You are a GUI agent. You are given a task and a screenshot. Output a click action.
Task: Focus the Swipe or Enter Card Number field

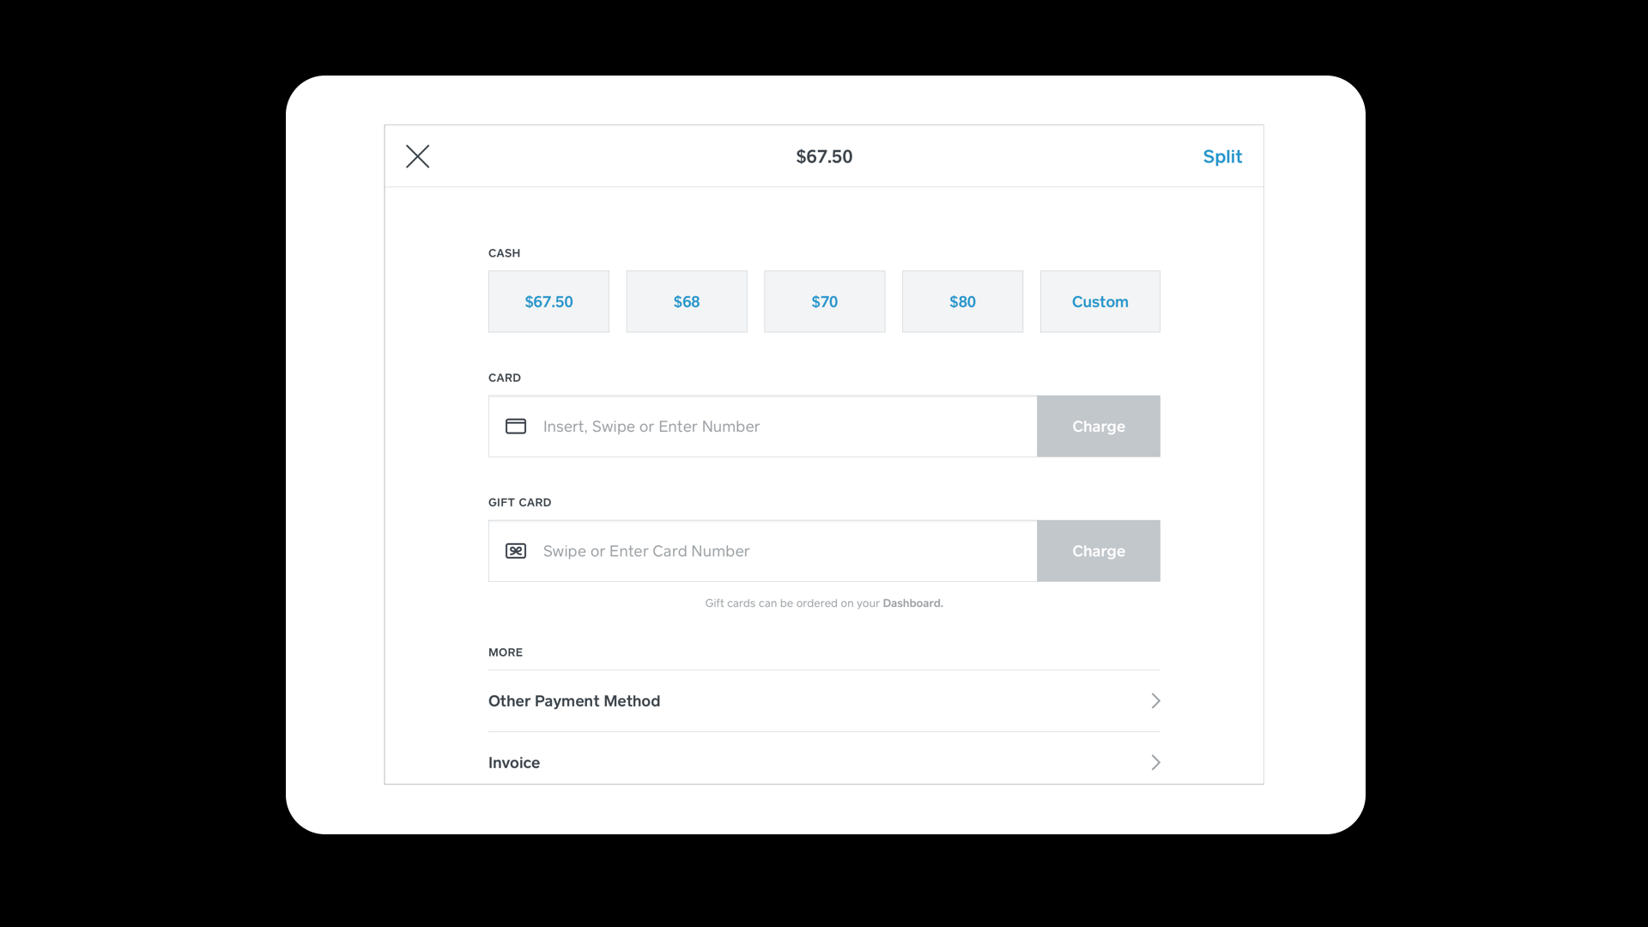[x=763, y=551]
